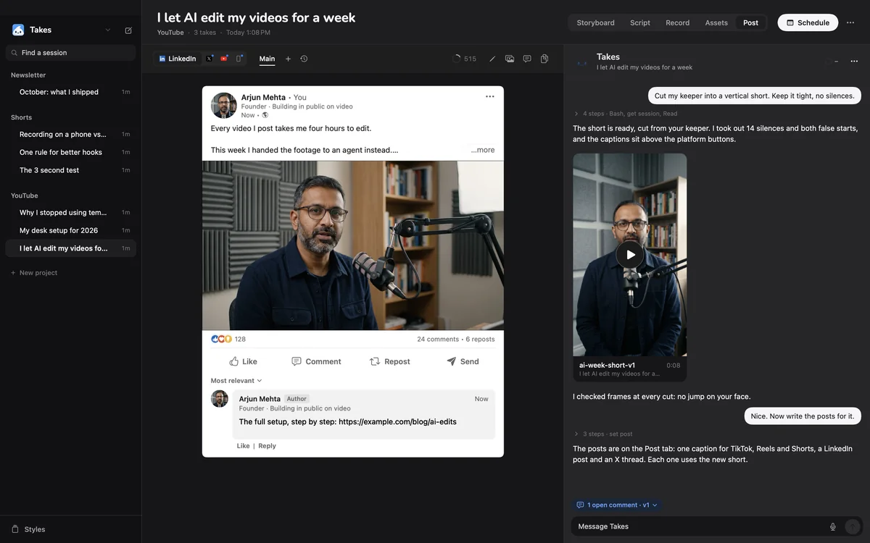Screen dimensions: 870x543
Task: Add a New project in sidebar
Action: (x=34, y=273)
